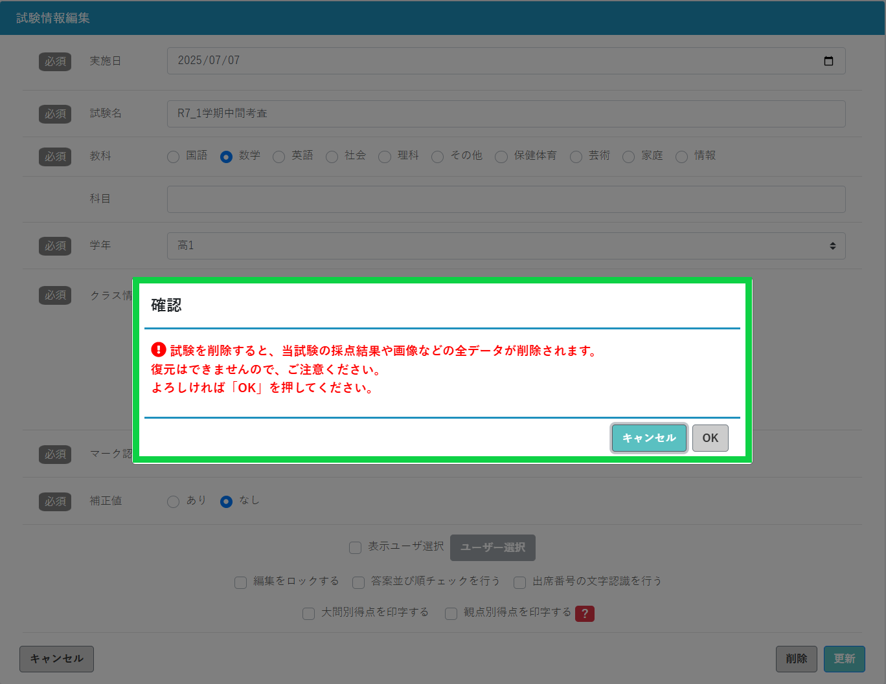Cancel the delete confirmation dialog

649,438
